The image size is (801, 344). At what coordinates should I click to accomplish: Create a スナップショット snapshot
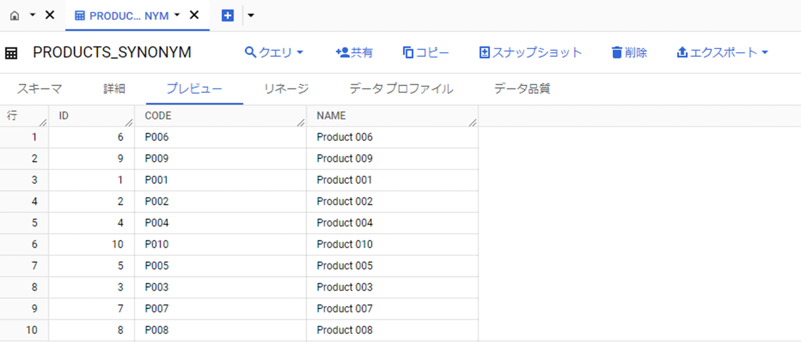click(x=530, y=53)
